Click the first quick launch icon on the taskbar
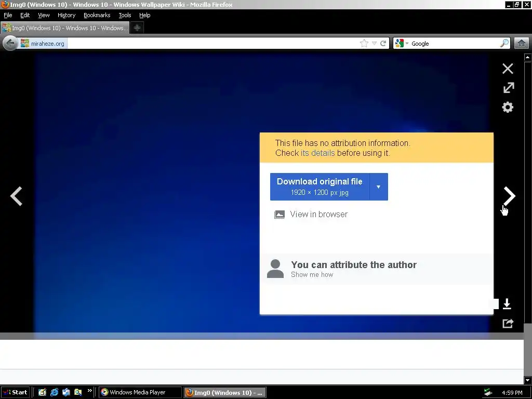 pyautogui.click(x=42, y=392)
